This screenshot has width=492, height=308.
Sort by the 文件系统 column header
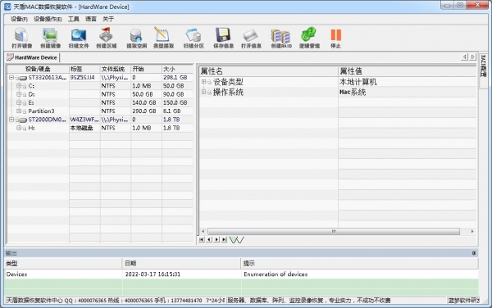pos(115,69)
